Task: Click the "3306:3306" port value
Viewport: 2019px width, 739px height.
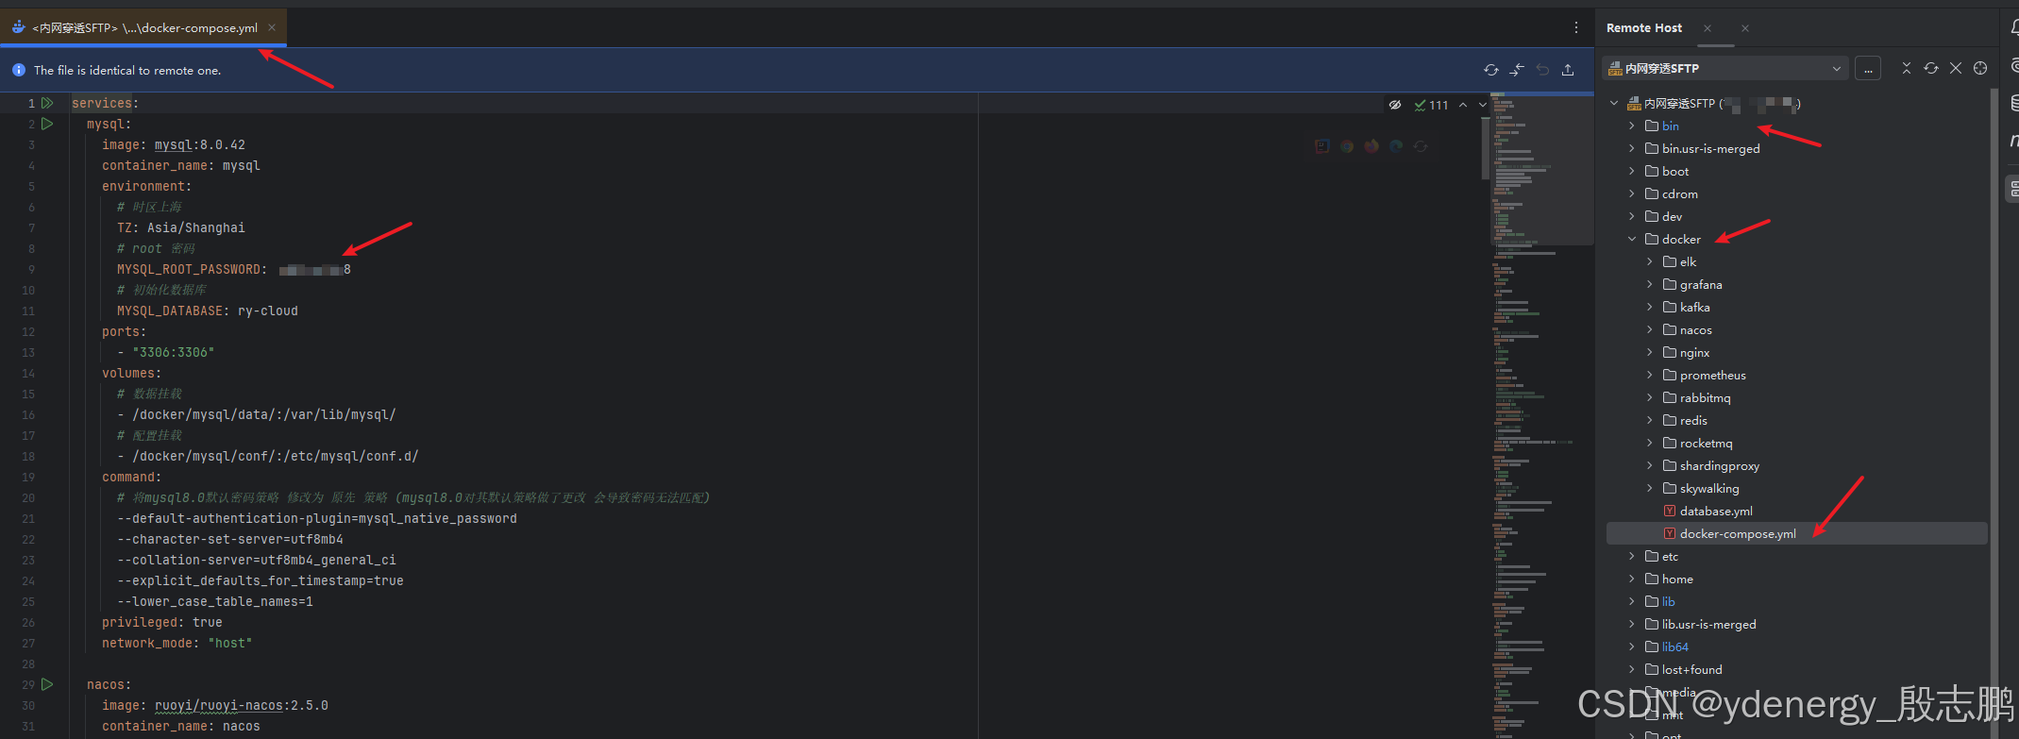Action: click(x=174, y=352)
